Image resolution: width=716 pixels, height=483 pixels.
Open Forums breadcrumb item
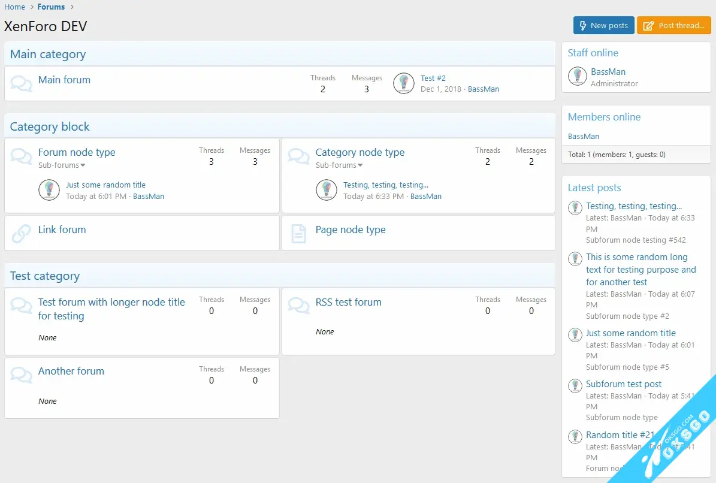click(x=51, y=7)
